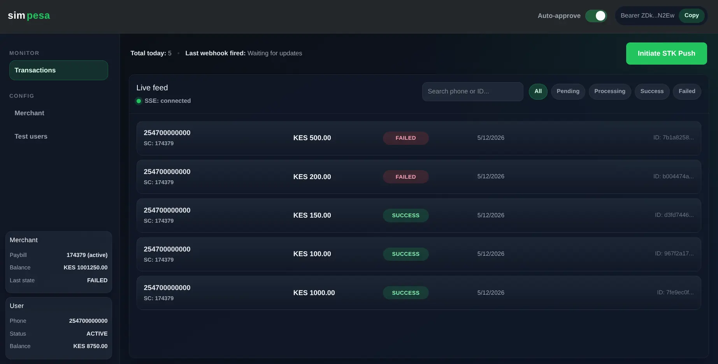718x364 pixels.
Task: Select transaction ID 967f2a17
Action: (x=674, y=253)
